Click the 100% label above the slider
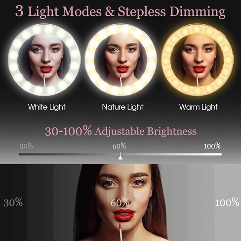 [212, 146]
